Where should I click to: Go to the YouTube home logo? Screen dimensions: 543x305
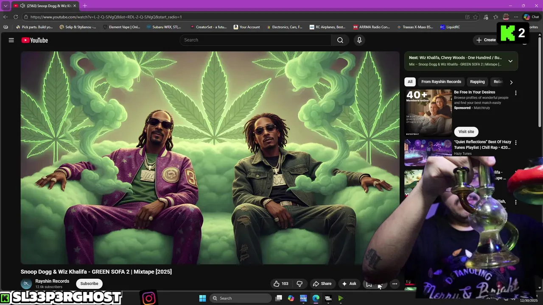pos(35,40)
